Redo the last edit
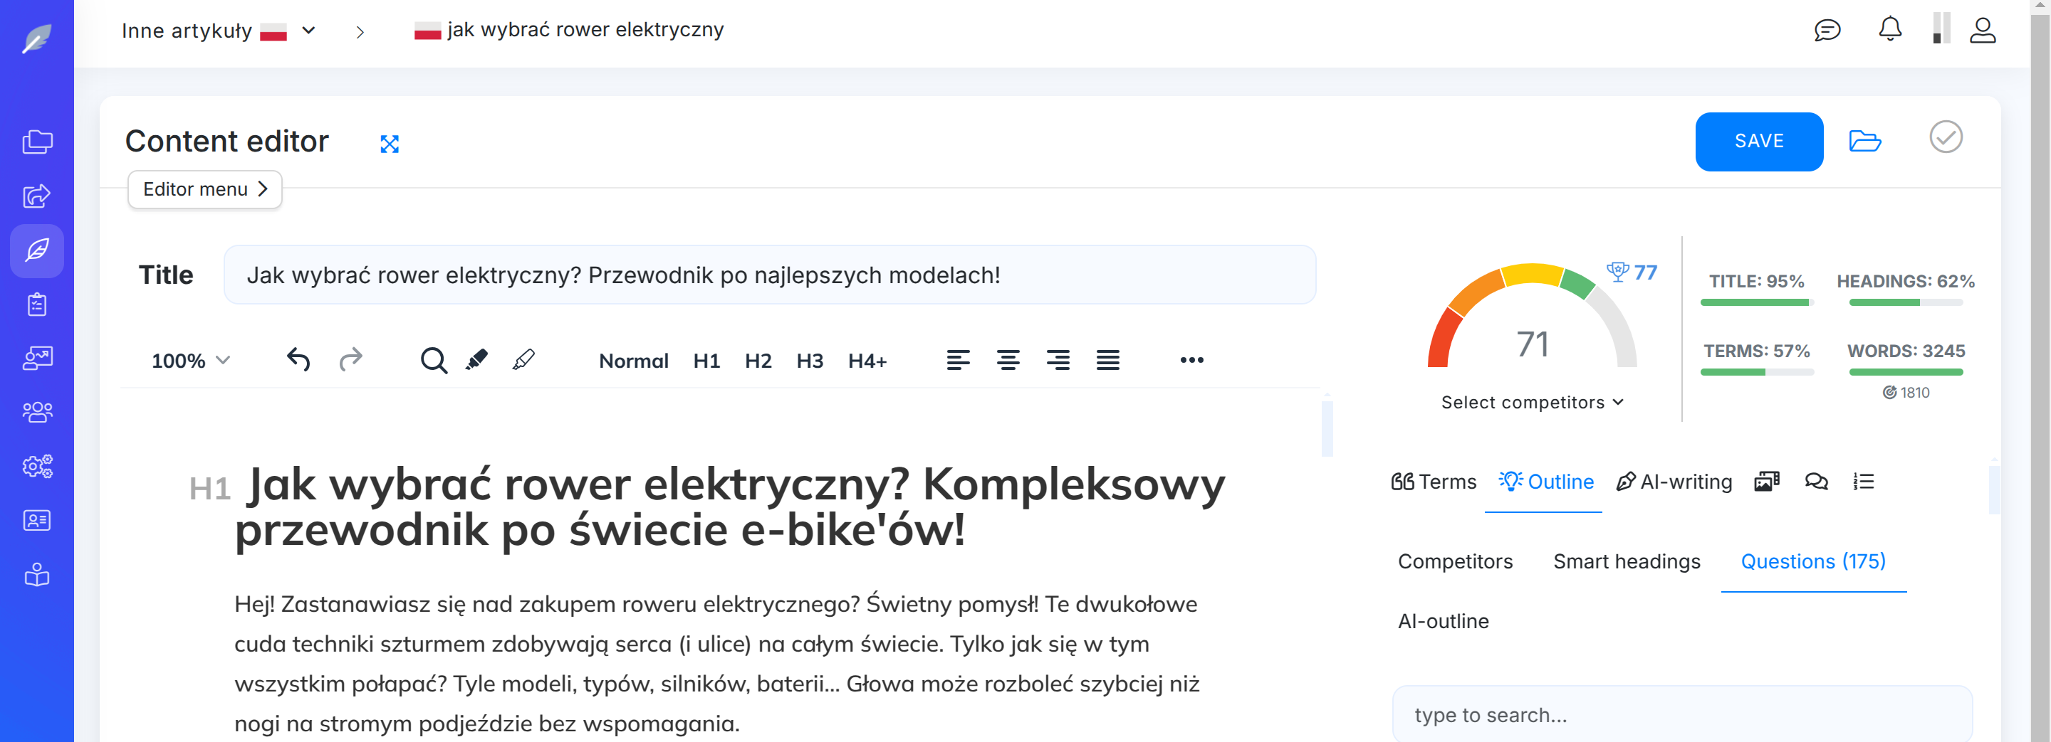The width and height of the screenshot is (2051, 742). click(x=350, y=359)
